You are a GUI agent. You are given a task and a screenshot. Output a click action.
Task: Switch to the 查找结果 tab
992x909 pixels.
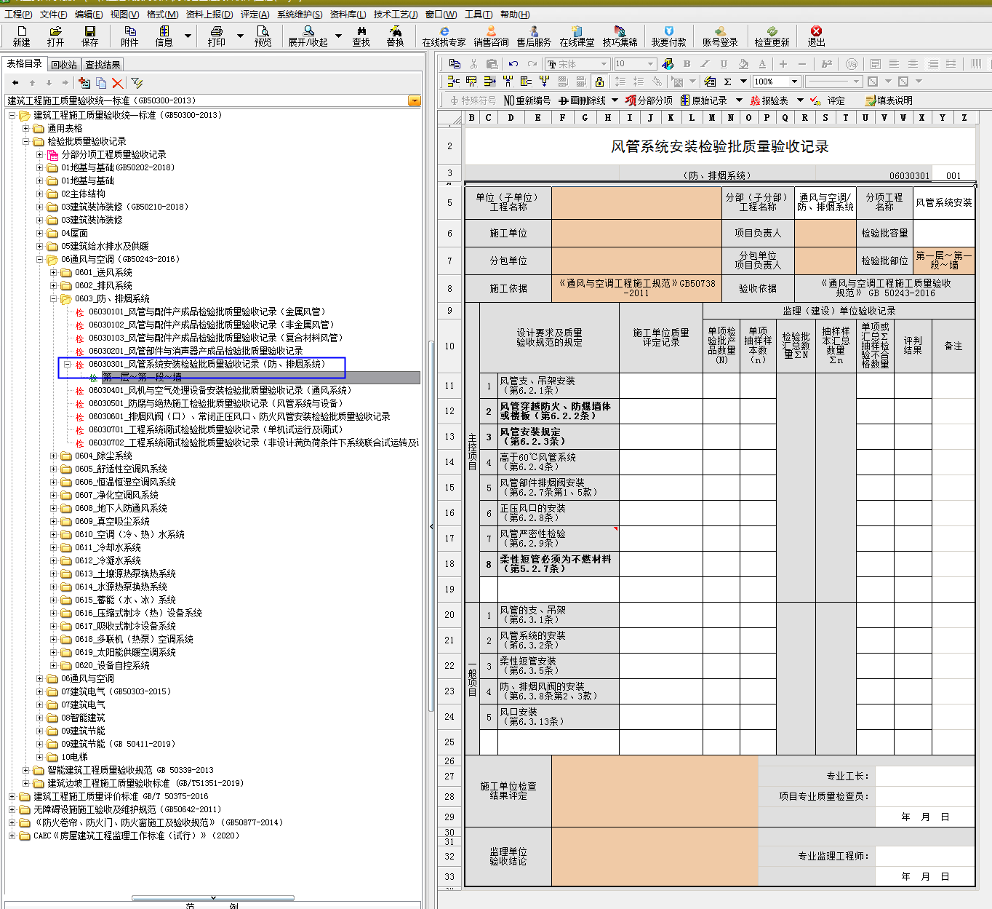(x=103, y=65)
